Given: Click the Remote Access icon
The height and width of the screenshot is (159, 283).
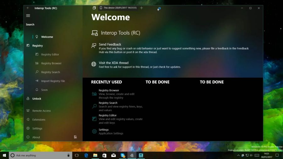Looking at the screenshot, I should (28, 111).
